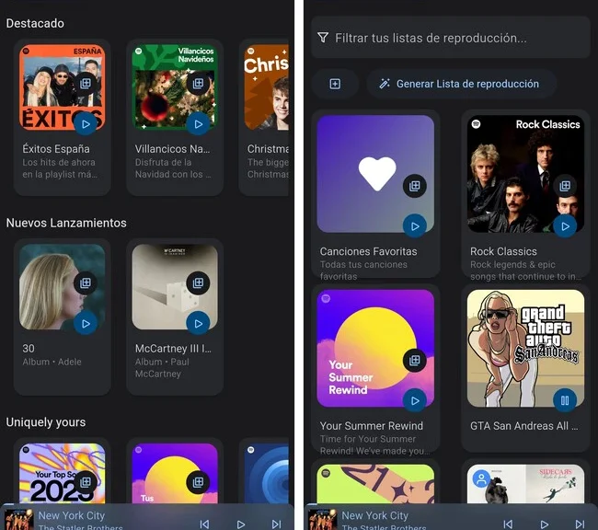Click Generar Lista de reproducción button

[461, 84]
